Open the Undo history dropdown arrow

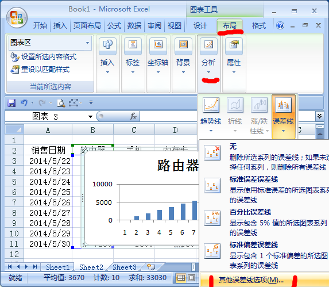pos(32,103)
